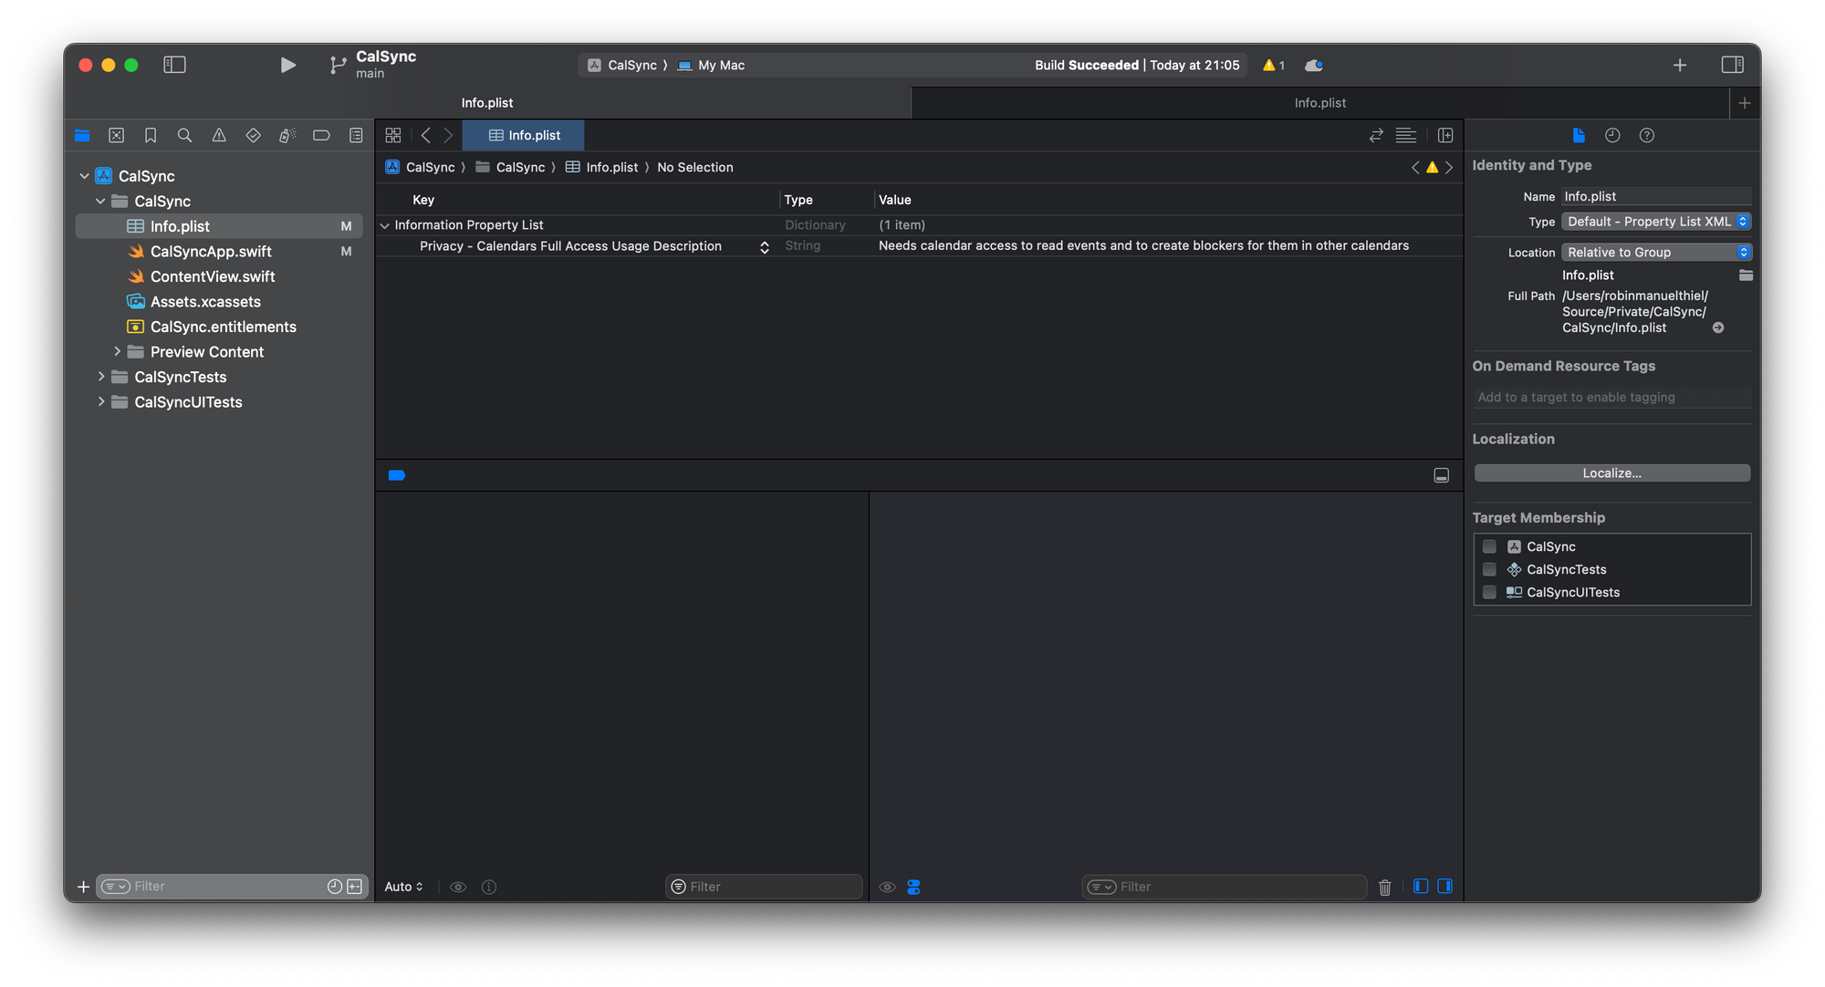Open the editor options lines menu
1825x987 pixels.
1406,135
